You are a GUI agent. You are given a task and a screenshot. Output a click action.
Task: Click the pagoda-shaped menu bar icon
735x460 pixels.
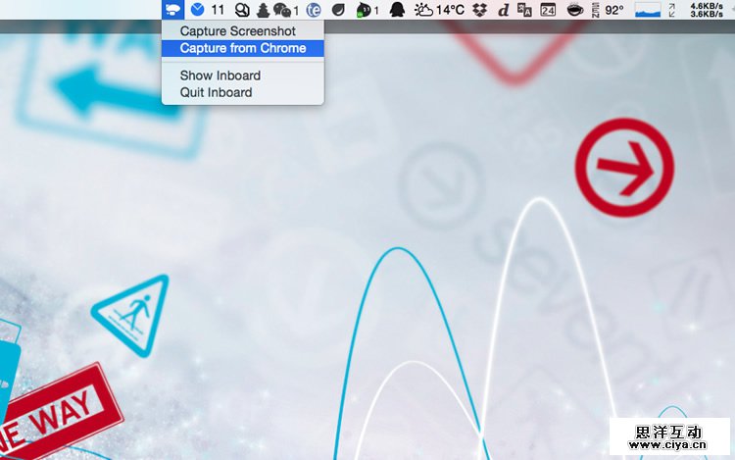[x=263, y=10]
